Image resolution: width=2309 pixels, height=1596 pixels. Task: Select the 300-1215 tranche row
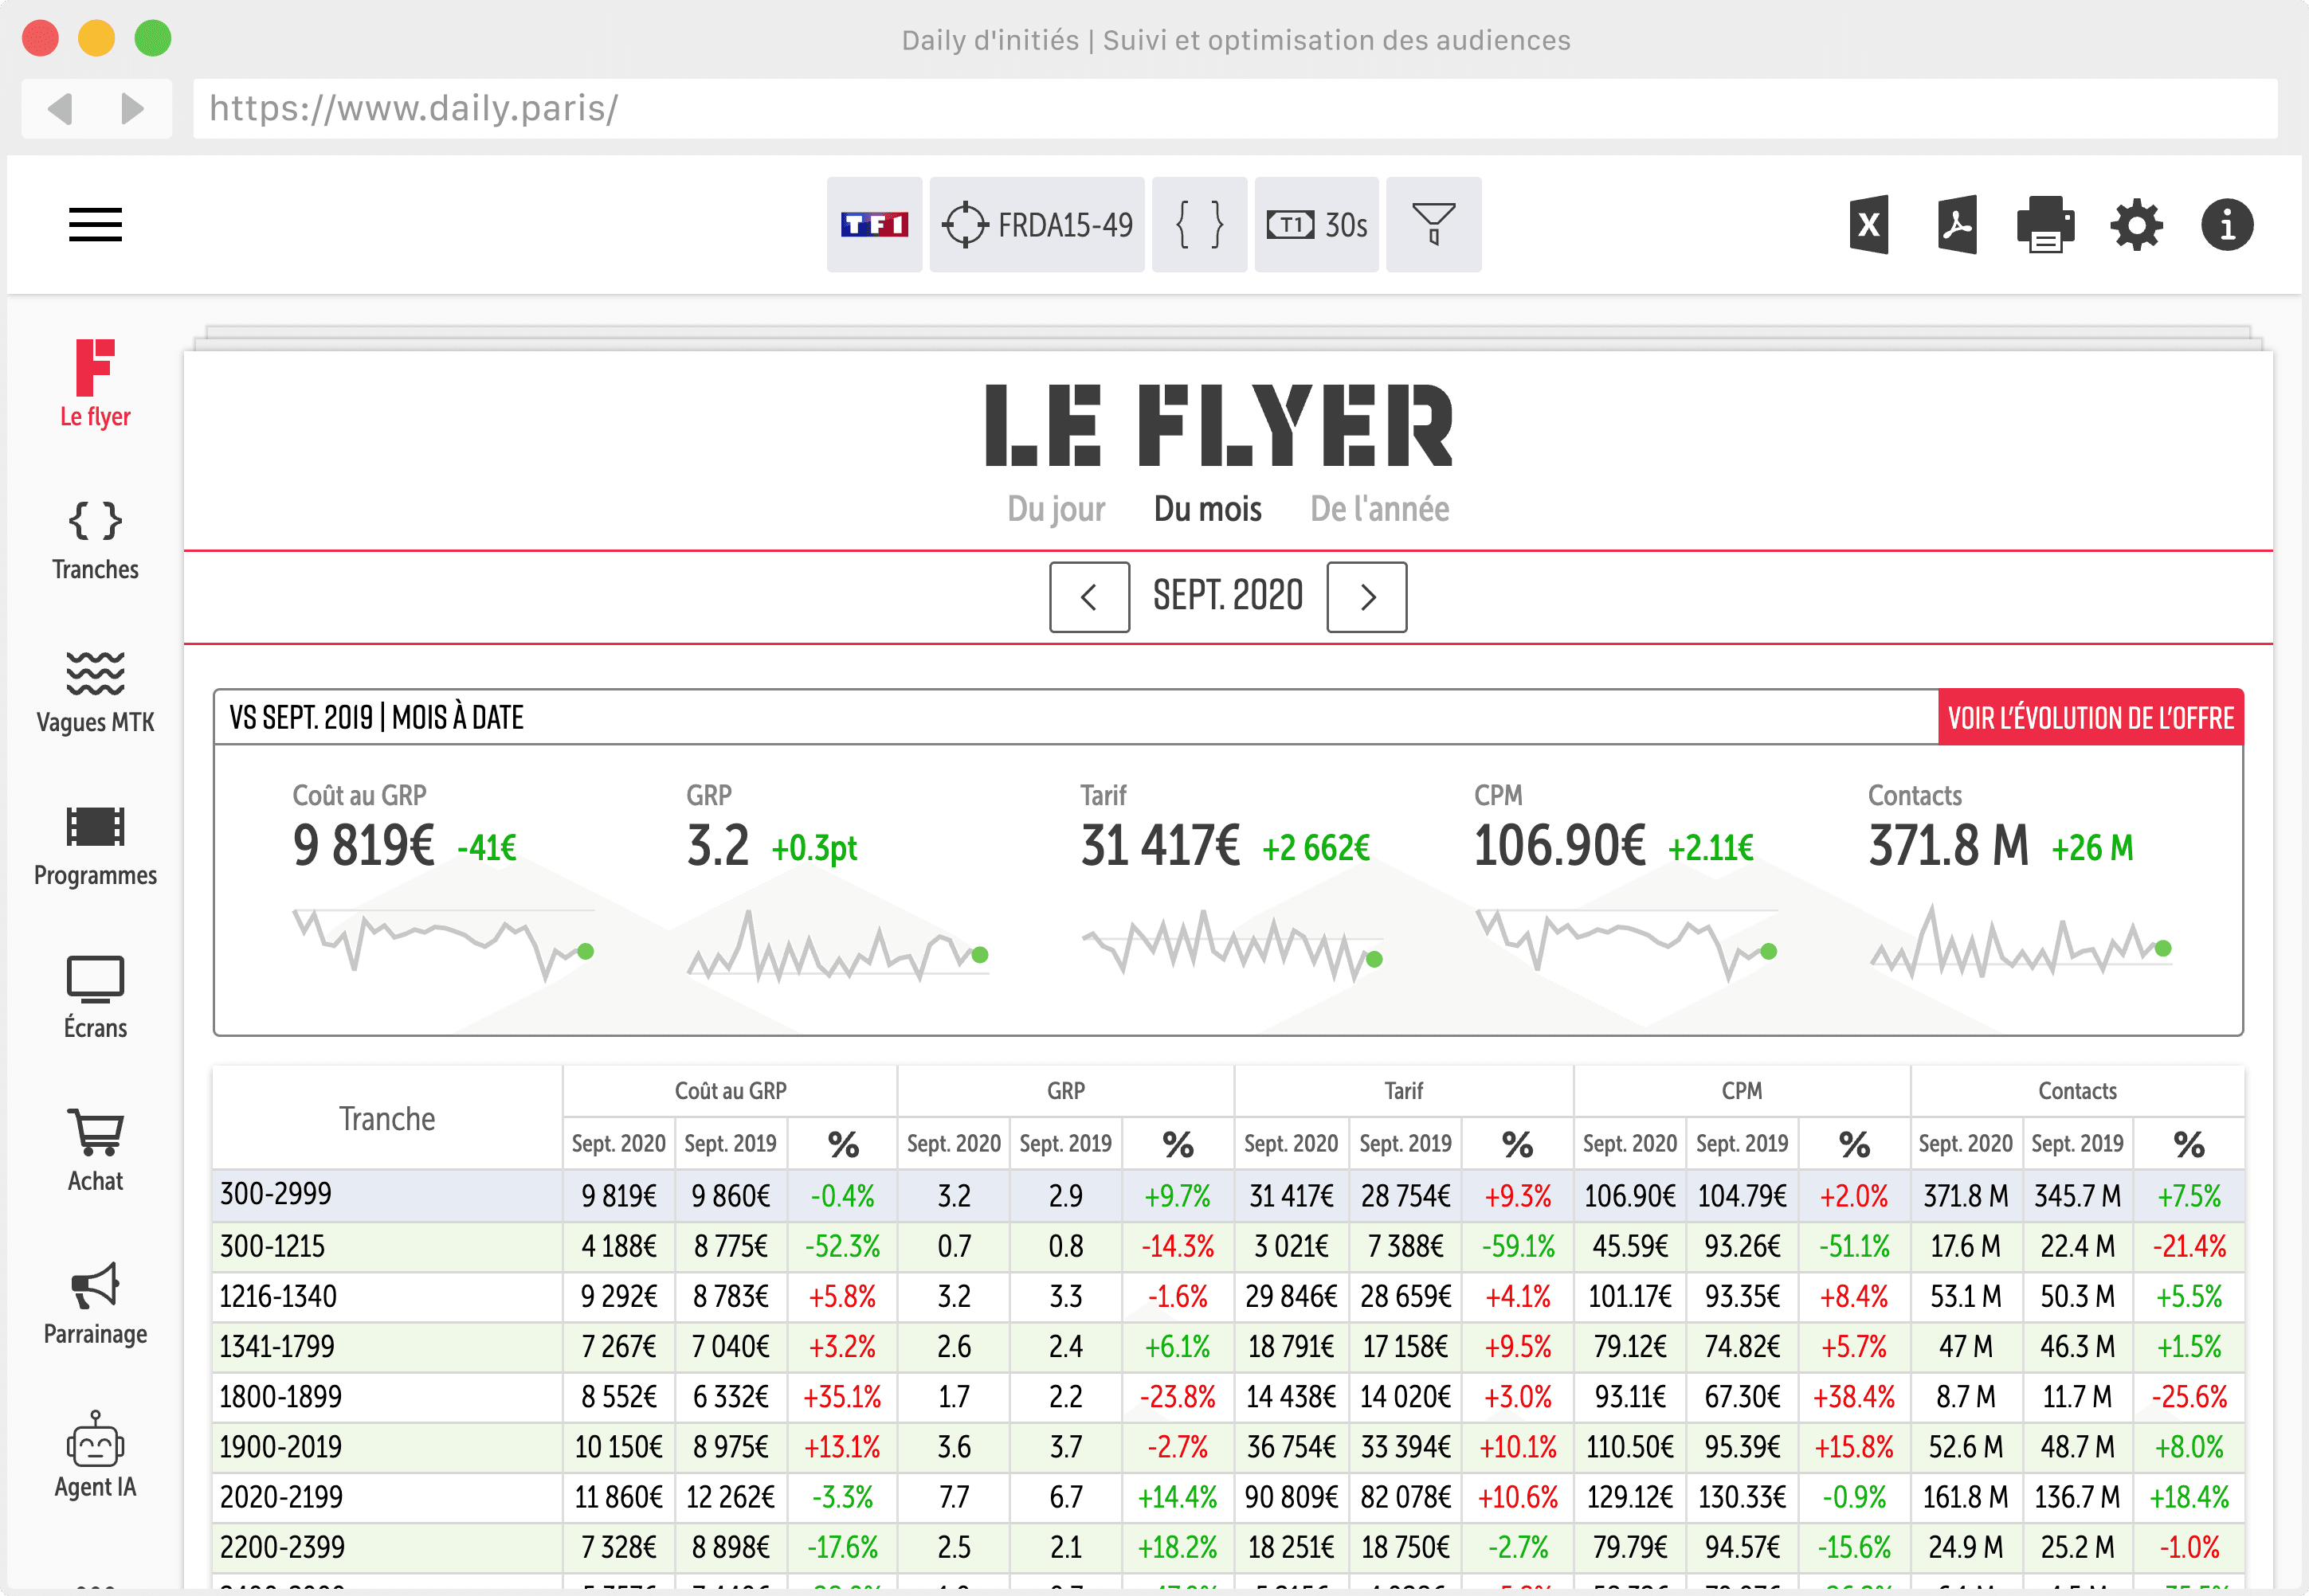(x=1229, y=1247)
